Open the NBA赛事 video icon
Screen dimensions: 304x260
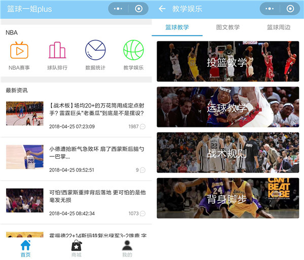(19, 50)
